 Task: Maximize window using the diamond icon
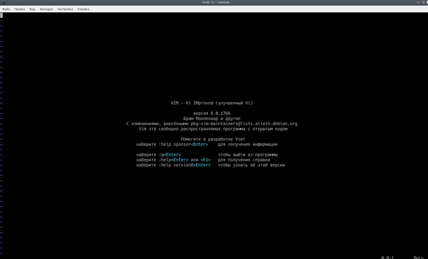pyautogui.click(x=423, y=2)
